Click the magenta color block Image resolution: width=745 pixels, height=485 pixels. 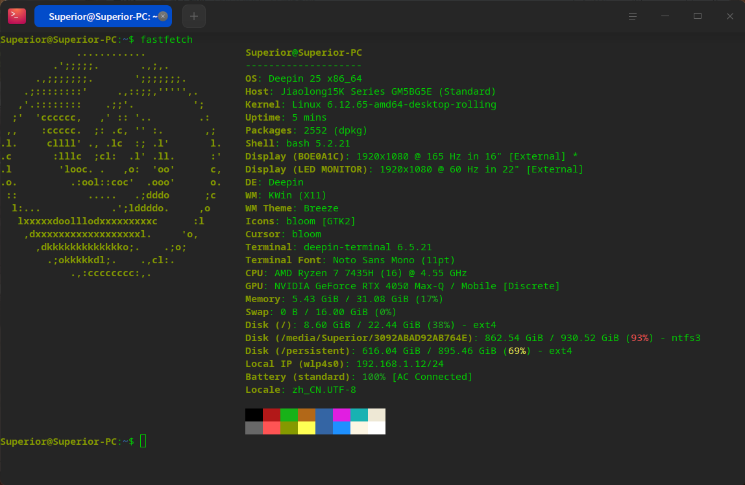(x=341, y=415)
